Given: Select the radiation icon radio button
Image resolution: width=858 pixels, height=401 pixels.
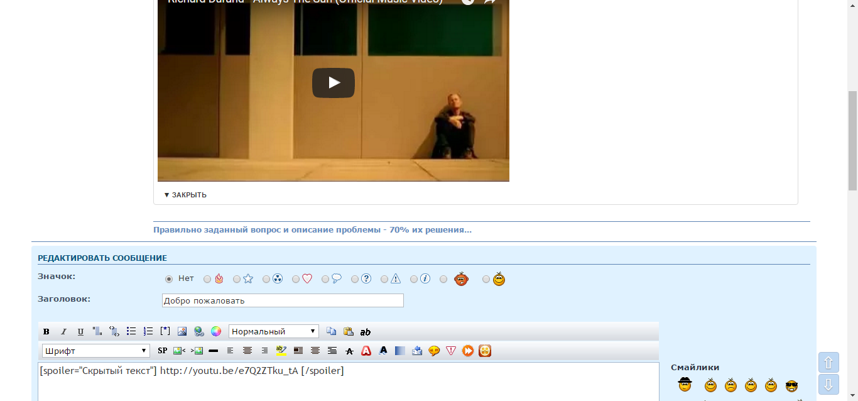Looking at the screenshot, I should pyautogui.click(x=266, y=279).
